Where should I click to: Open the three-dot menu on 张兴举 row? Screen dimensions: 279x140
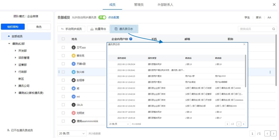pos(270,72)
